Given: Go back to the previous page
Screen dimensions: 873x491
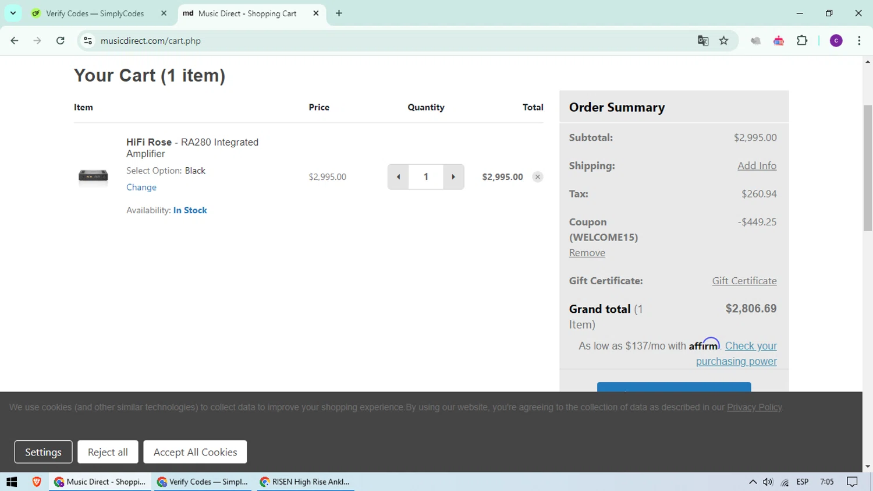Looking at the screenshot, I should pos(15,41).
